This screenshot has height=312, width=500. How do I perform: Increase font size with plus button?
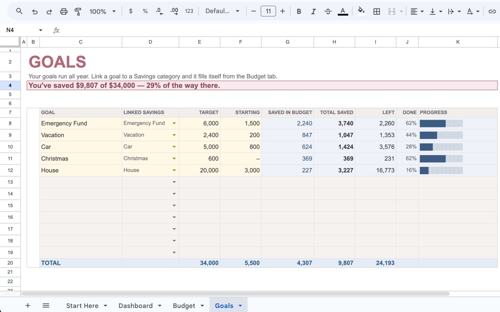click(x=282, y=11)
